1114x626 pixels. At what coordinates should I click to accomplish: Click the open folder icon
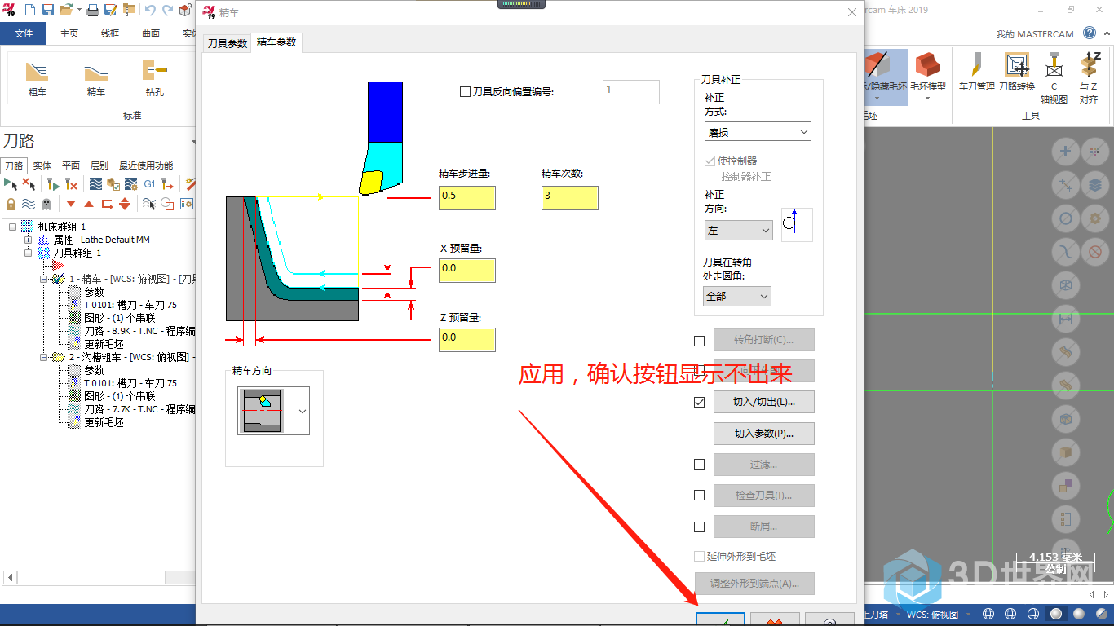tap(65, 11)
